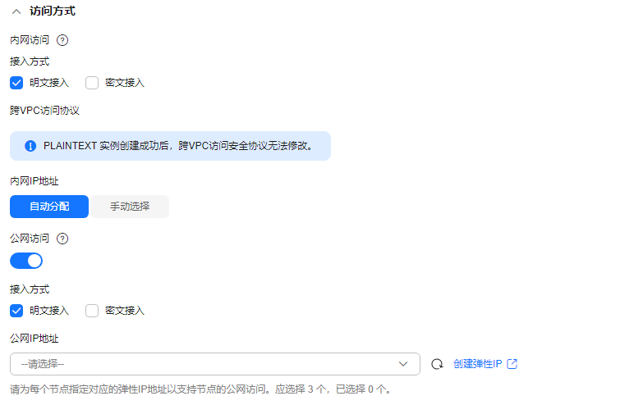Image resolution: width=620 pixels, height=405 pixels.
Task: Click the info icon in PLAINTEXT notice
Action: (30, 146)
